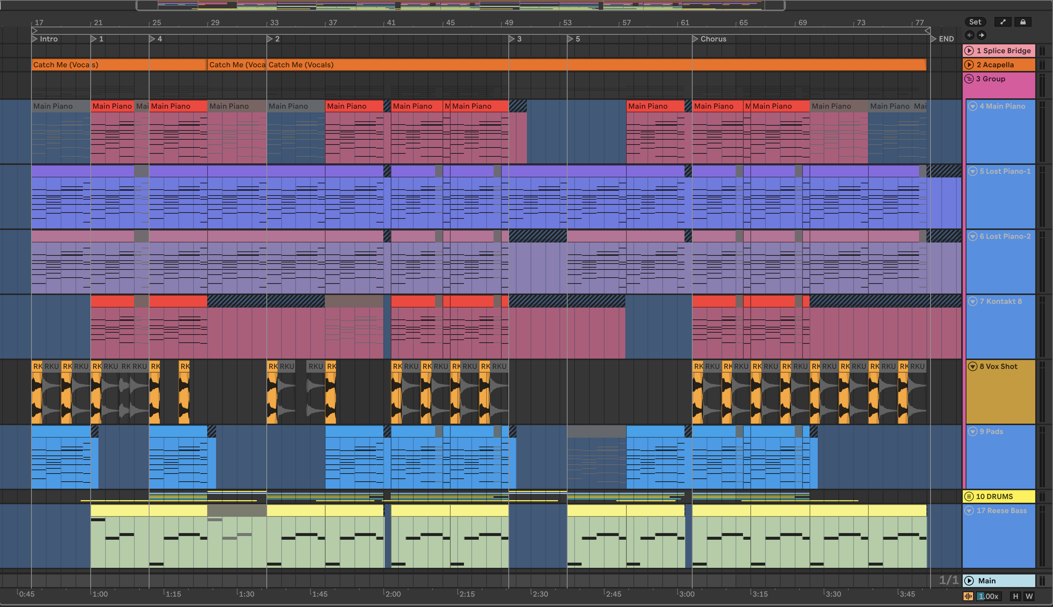Collapse the 3 Group track icon
Viewport: 1053px width, 607px height.
(x=969, y=79)
